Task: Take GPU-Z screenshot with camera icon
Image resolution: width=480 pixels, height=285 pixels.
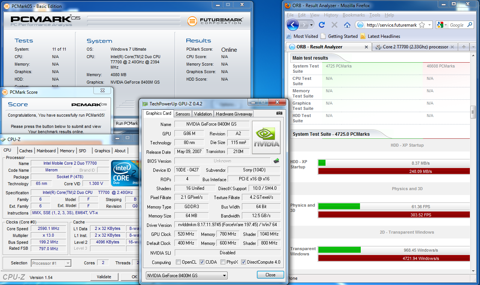Action: coord(279,113)
